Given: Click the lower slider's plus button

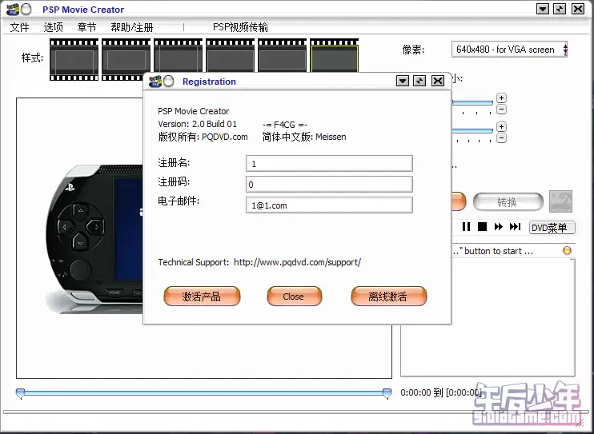Looking at the screenshot, I should [501, 126].
